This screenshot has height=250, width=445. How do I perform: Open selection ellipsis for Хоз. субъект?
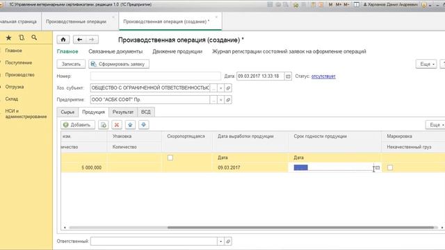point(213,88)
